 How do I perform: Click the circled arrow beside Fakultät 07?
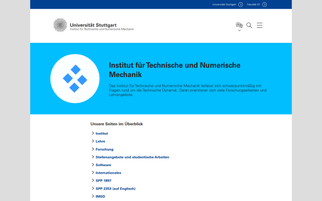[265, 4]
